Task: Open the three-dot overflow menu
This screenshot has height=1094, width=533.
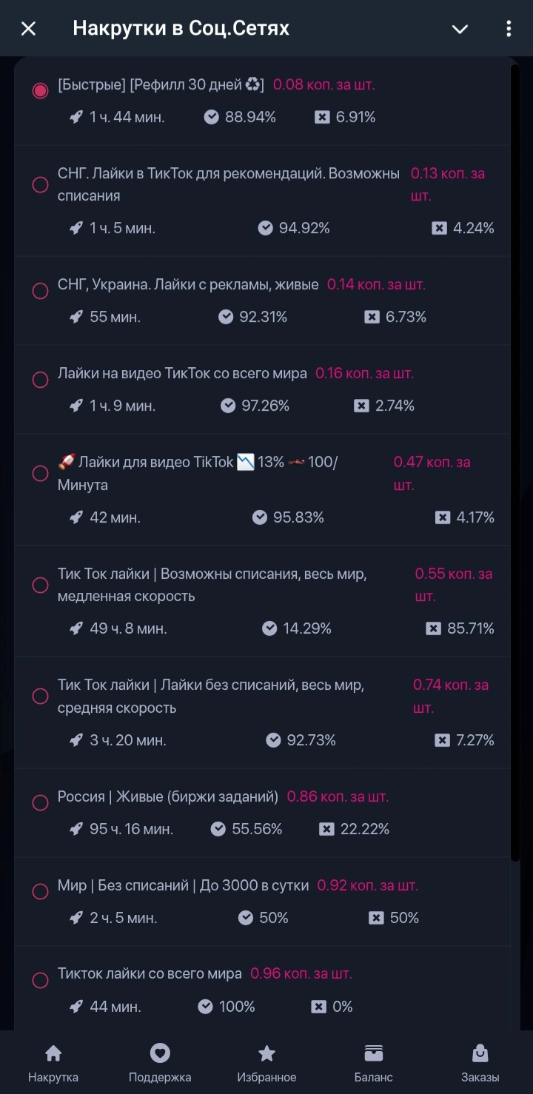Action: pos(508,29)
